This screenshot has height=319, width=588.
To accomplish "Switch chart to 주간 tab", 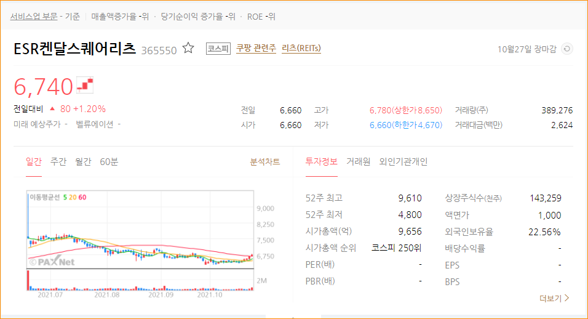I will point(58,162).
